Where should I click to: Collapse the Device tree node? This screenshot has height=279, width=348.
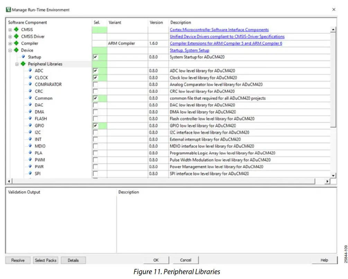click(10, 50)
